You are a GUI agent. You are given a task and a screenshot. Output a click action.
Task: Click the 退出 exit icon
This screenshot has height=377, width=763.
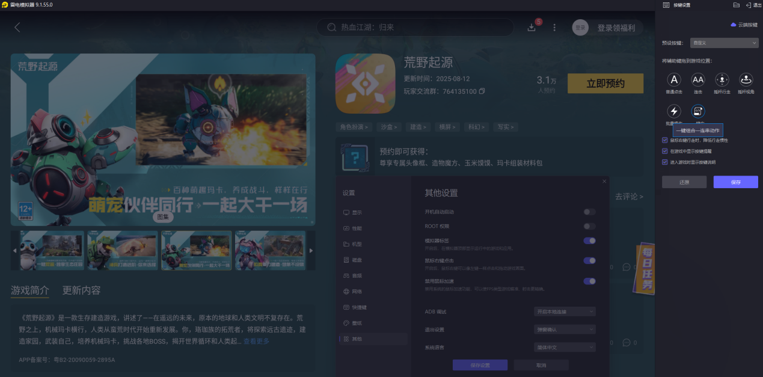click(753, 5)
